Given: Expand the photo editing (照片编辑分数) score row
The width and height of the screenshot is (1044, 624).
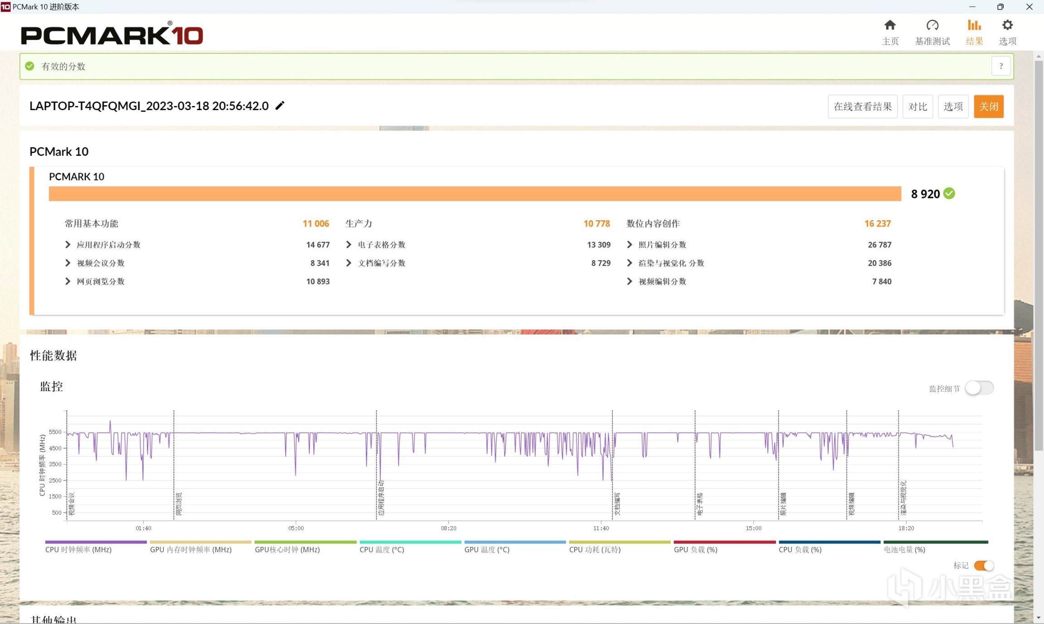Looking at the screenshot, I should pos(629,245).
